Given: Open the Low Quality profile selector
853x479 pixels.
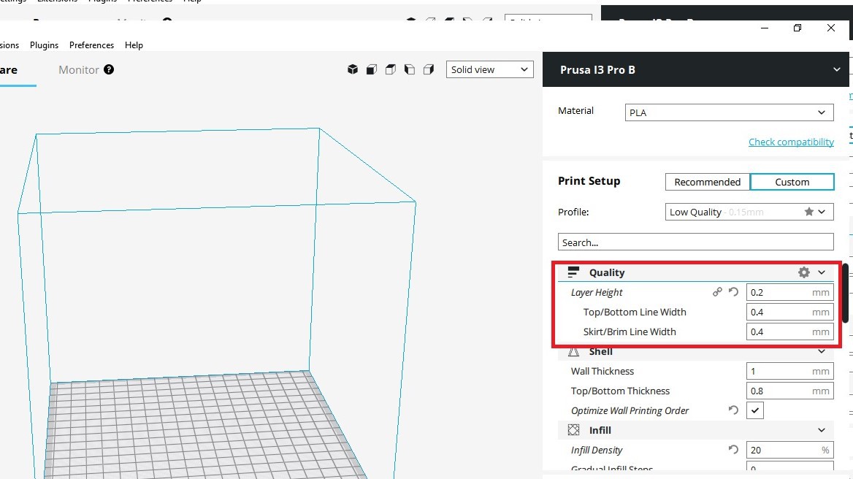Looking at the screenshot, I should 749,212.
